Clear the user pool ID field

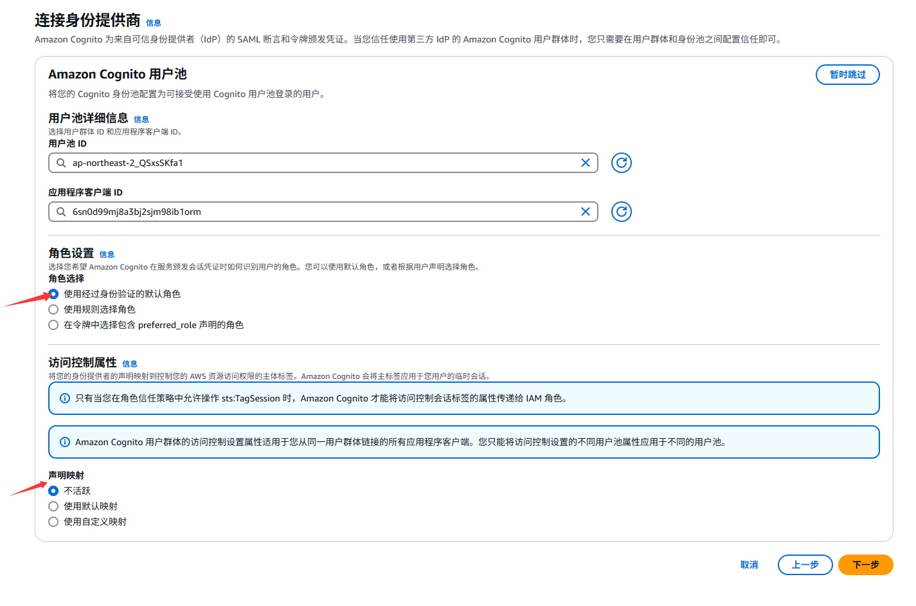(x=585, y=163)
